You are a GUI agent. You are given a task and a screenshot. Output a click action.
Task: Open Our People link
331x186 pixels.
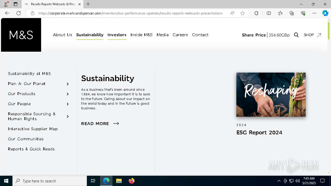pyautogui.click(x=19, y=104)
